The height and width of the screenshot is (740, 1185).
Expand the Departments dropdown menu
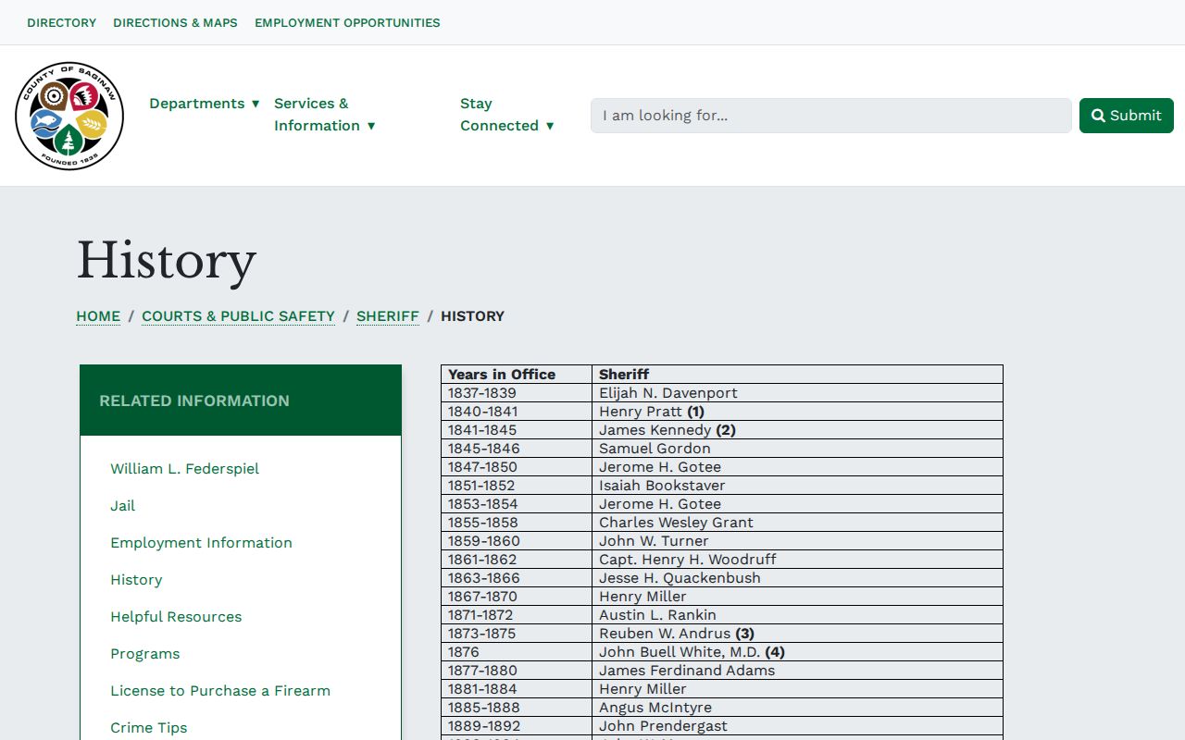[x=205, y=104]
